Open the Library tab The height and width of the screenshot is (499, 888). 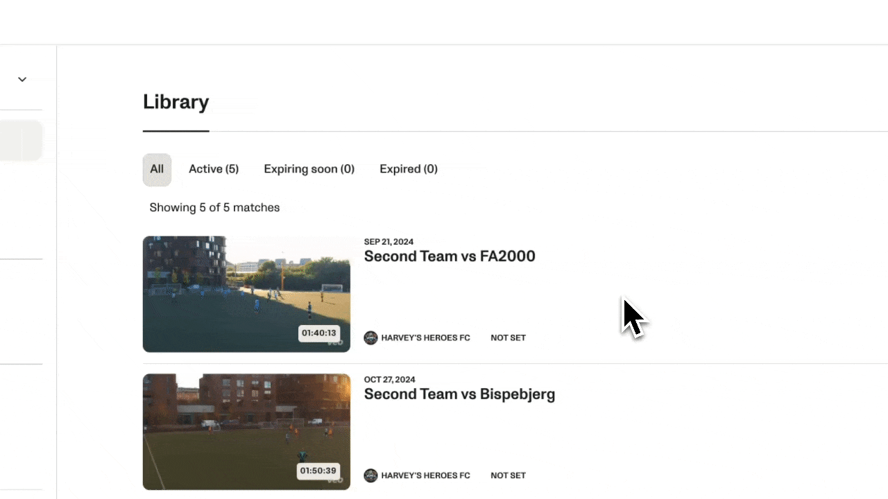(176, 102)
